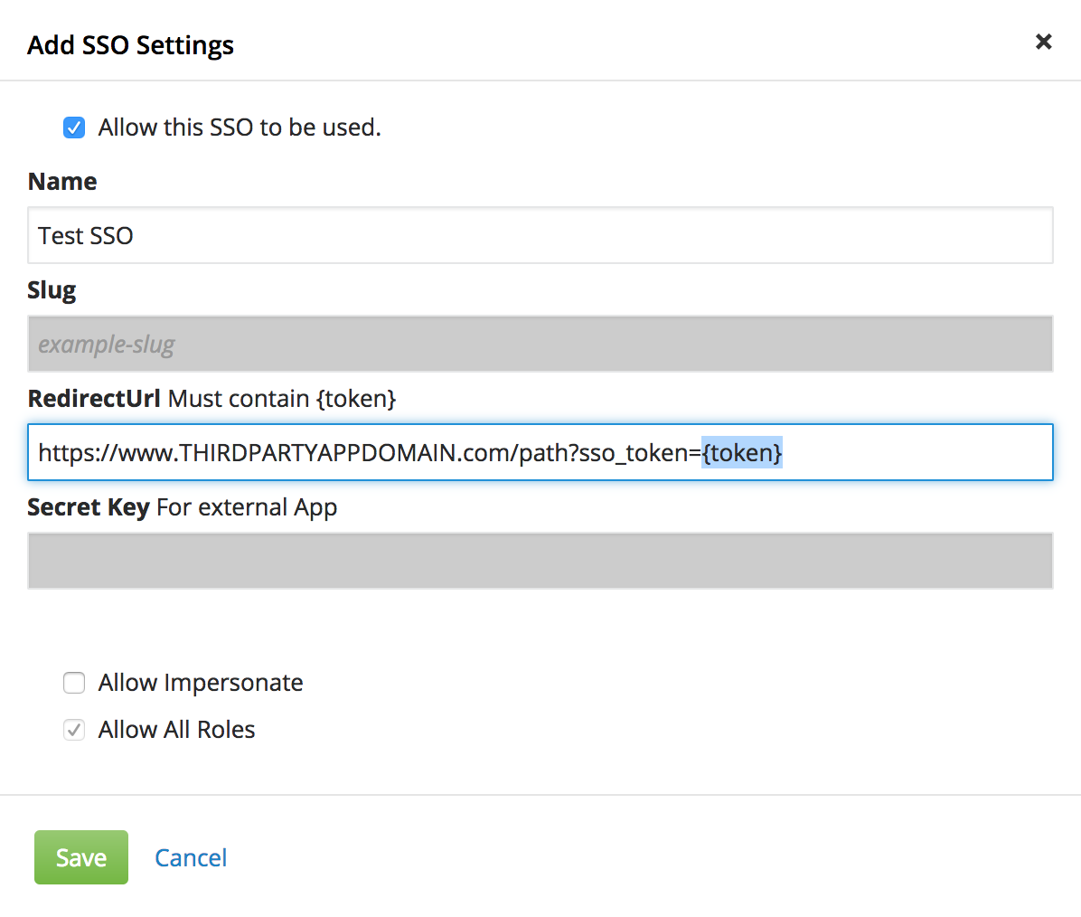Click the 'For external App' hint text

(247, 507)
